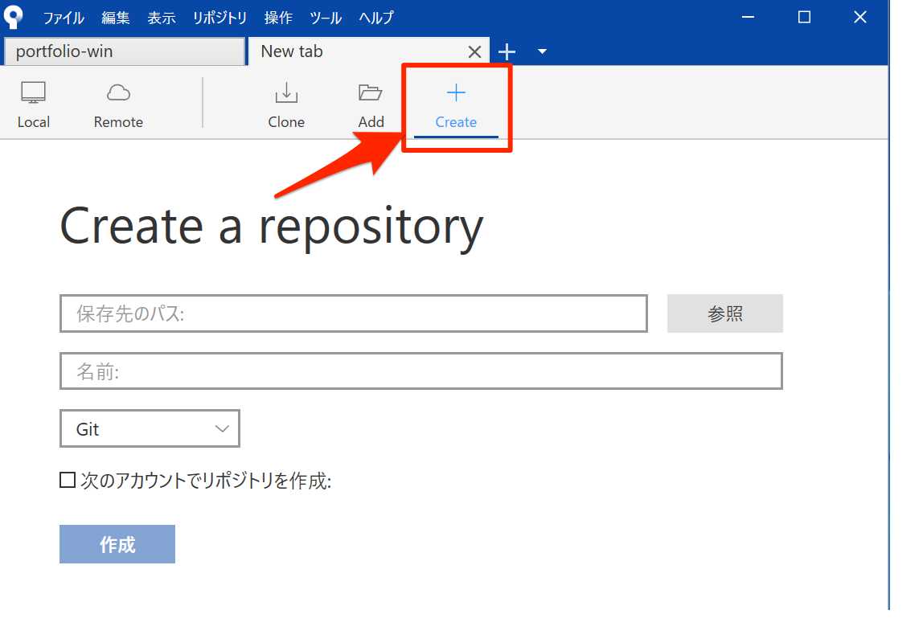Screen dimensions: 923x643
Task: Open the ファイル menu
Action: coord(64,18)
